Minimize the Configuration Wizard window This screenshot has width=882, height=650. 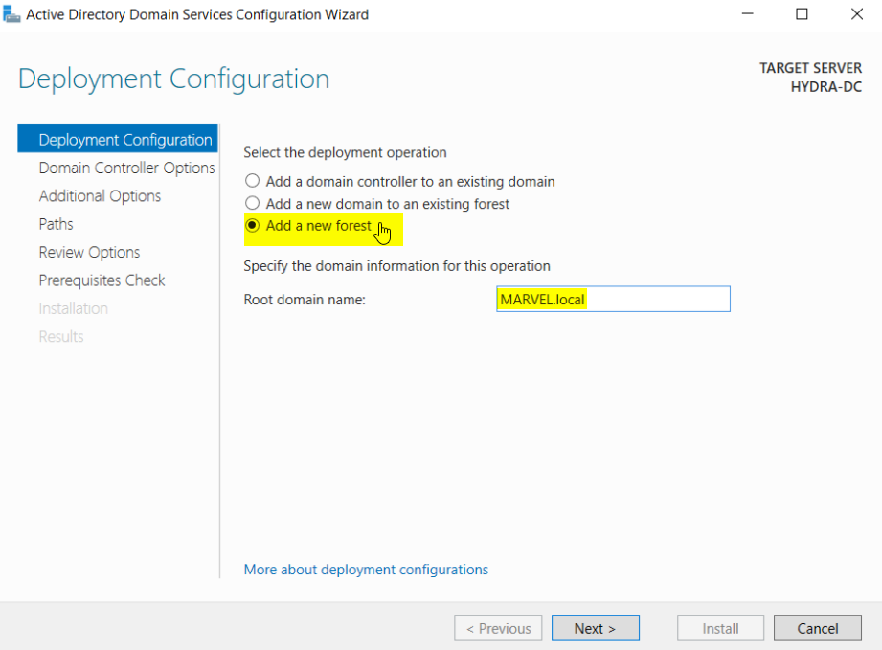(748, 14)
